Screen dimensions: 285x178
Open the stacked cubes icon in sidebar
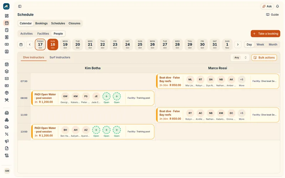pyautogui.click(x=7, y=120)
